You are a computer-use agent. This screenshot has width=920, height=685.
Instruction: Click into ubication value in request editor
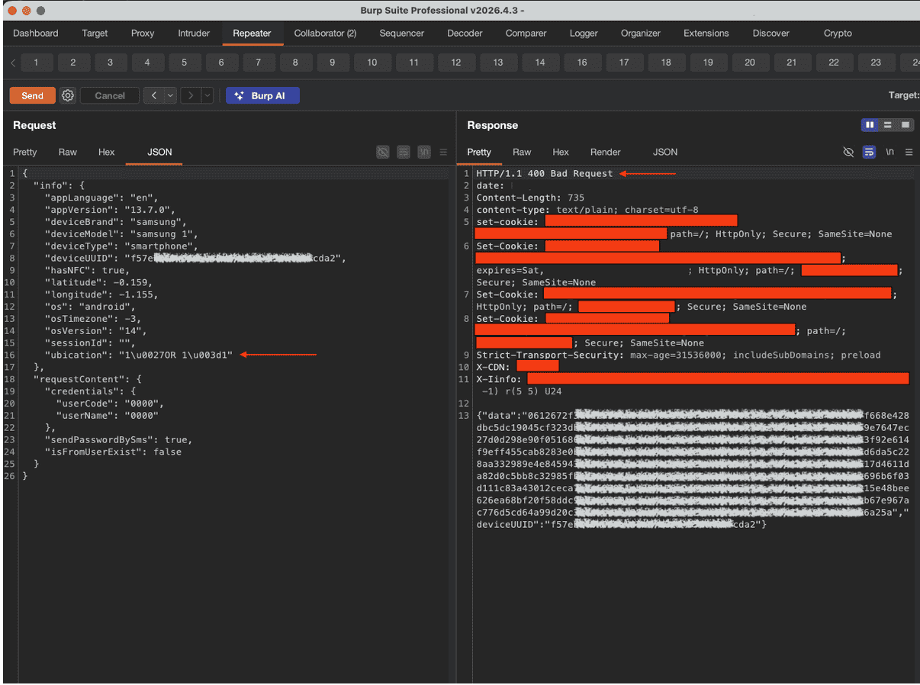175,355
